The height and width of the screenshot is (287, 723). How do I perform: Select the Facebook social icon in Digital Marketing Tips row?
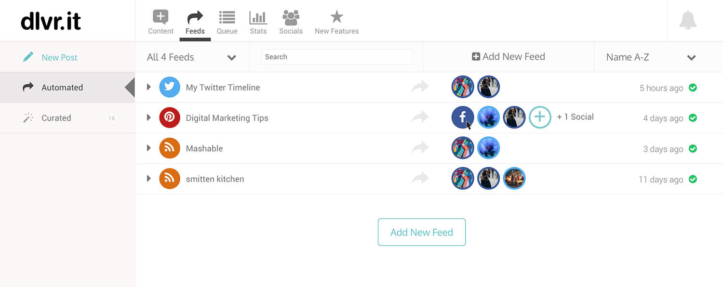463,117
